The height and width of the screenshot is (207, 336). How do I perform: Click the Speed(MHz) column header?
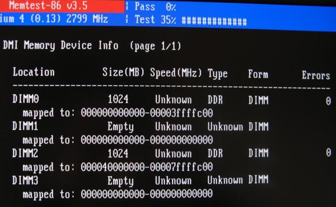point(176,73)
